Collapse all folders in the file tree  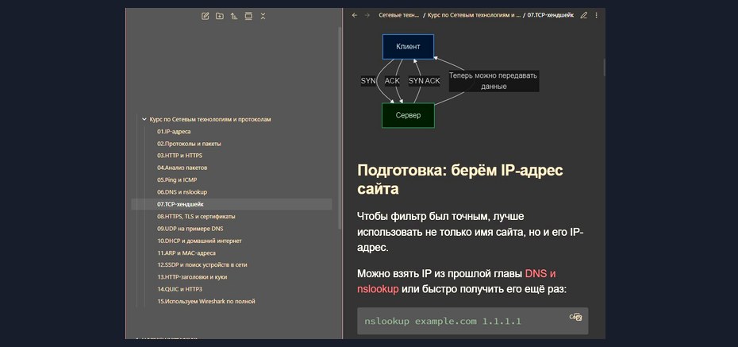263,16
